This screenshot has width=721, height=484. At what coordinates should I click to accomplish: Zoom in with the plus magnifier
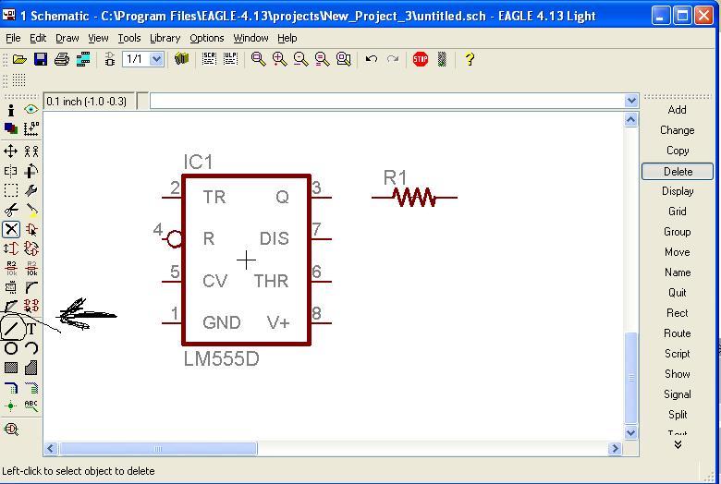point(279,59)
